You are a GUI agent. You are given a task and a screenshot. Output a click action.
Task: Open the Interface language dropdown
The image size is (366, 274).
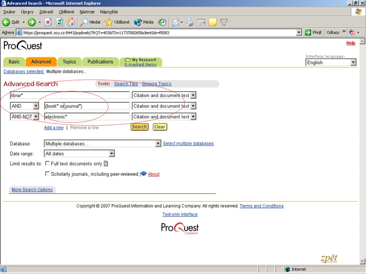coord(353,62)
